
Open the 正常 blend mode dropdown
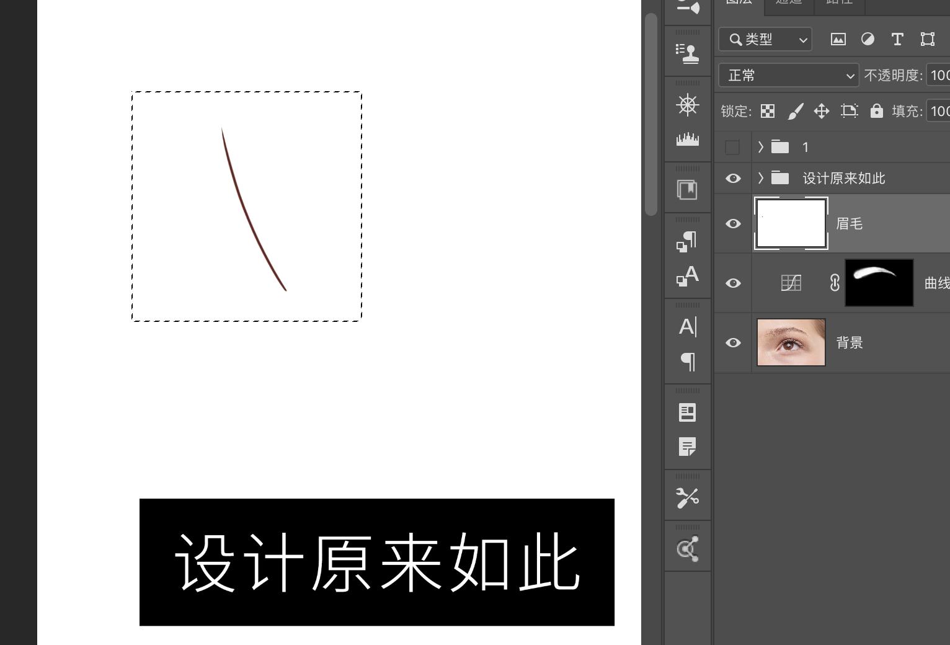(788, 75)
